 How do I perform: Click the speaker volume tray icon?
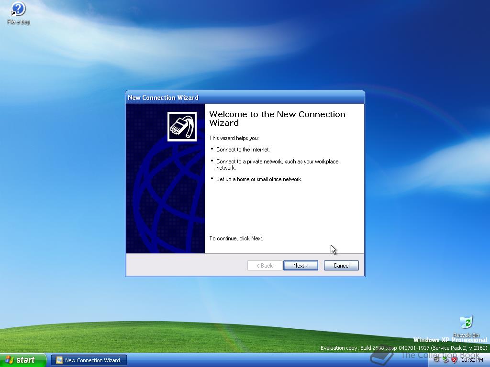[436, 359]
